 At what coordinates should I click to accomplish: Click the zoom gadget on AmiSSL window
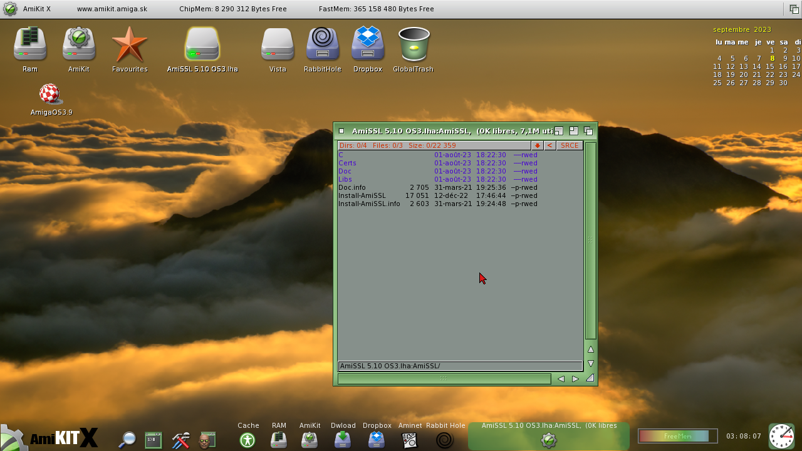(573, 131)
